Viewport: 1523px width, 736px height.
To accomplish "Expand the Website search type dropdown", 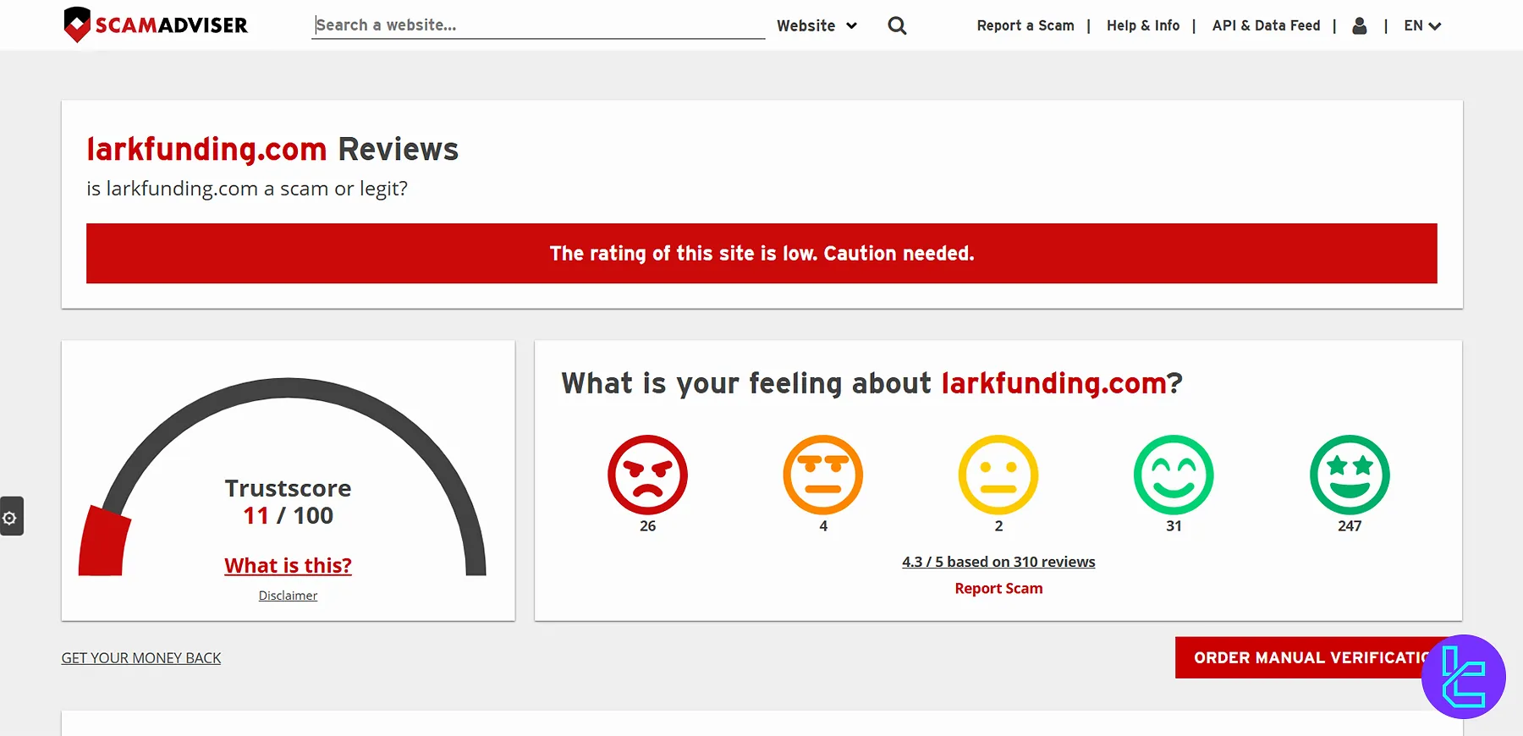I will pyautogui.click(x=816, y=26).
